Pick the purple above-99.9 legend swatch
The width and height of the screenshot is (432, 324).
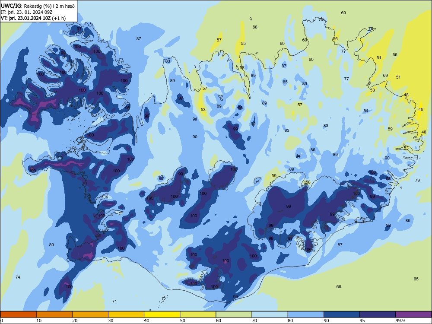(413, 314)
